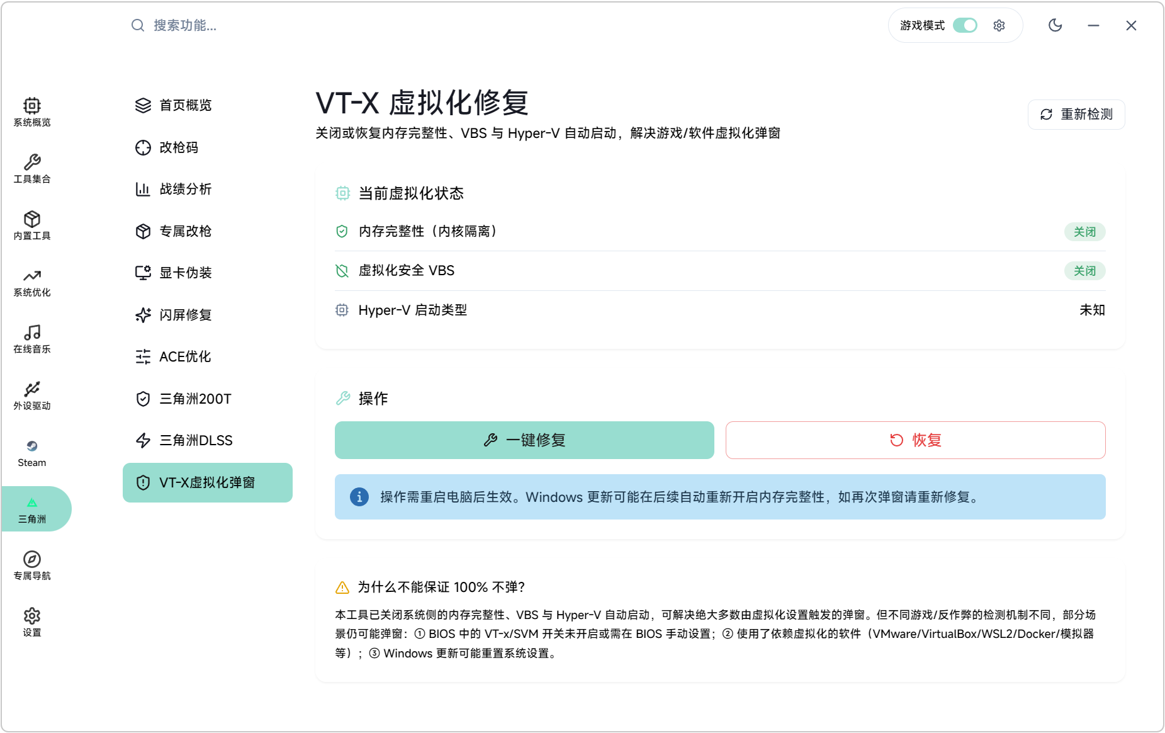Image resolution: width=1165 pixels, height=733 pixels.
Task: Open Steam sidebar icon
Action: [32, 446]
